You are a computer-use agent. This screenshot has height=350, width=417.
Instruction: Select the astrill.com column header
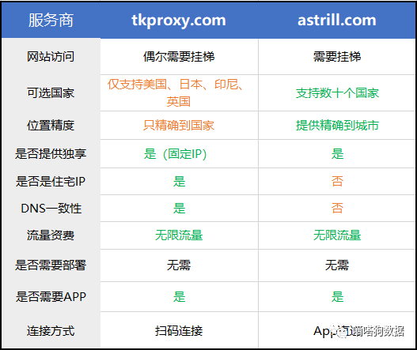point(336,21)
